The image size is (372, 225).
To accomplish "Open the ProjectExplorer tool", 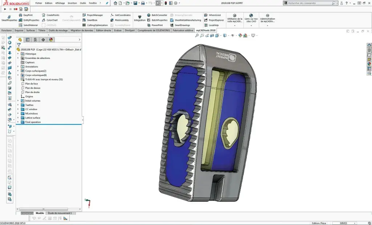I will coord(216,20).
